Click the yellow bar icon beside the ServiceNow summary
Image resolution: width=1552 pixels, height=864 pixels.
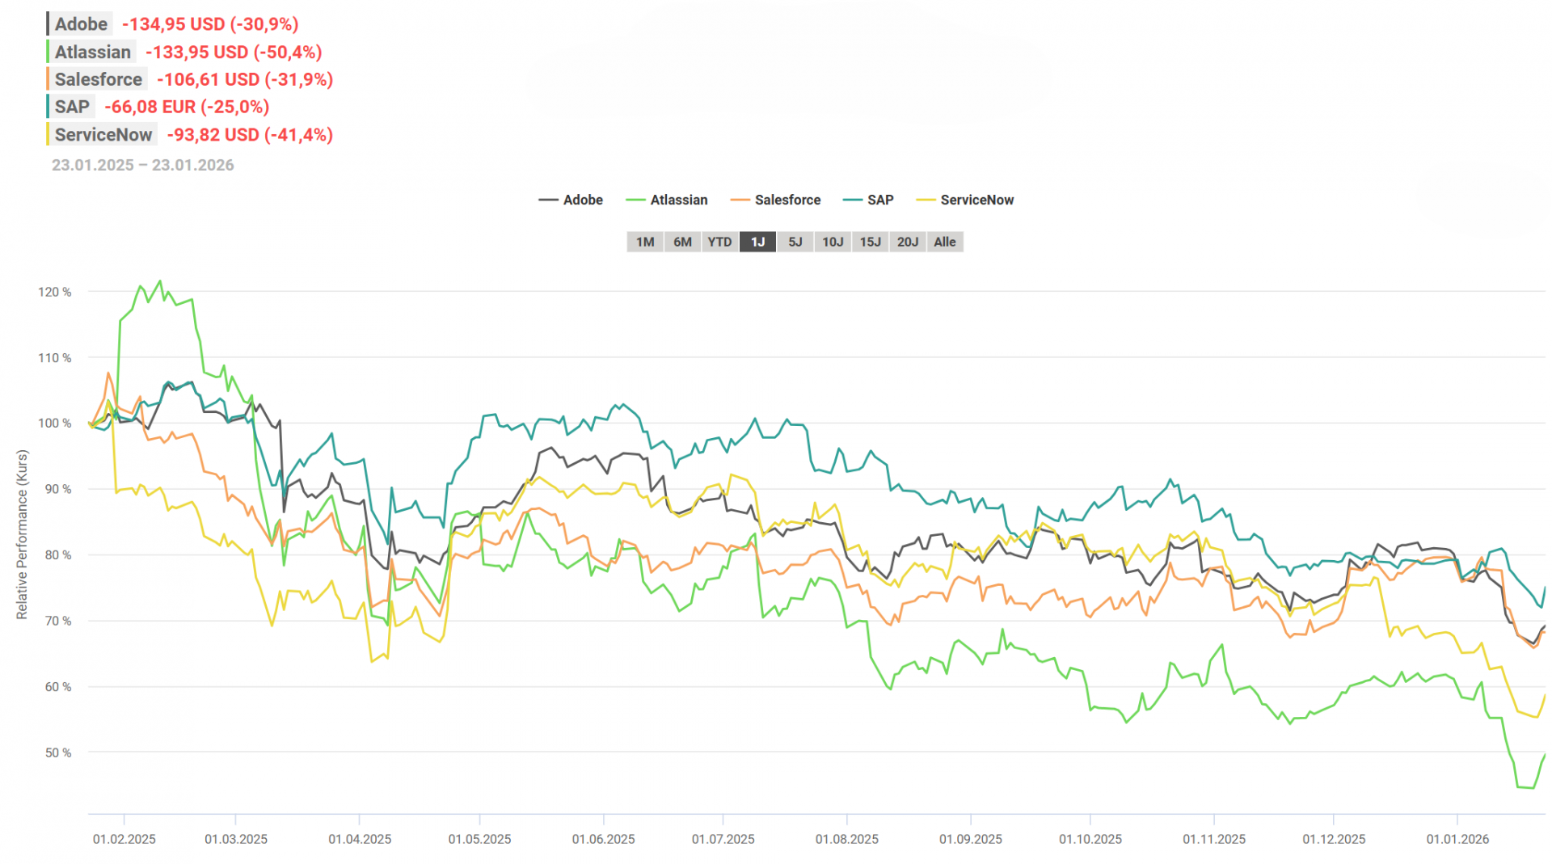pos(47,133)
